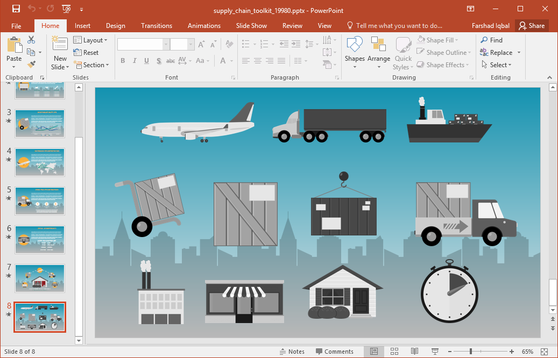The width and height of the screenshot is (558, 358).
Task: Click the Format Painter brush icon
Action: tap(31, 65)
